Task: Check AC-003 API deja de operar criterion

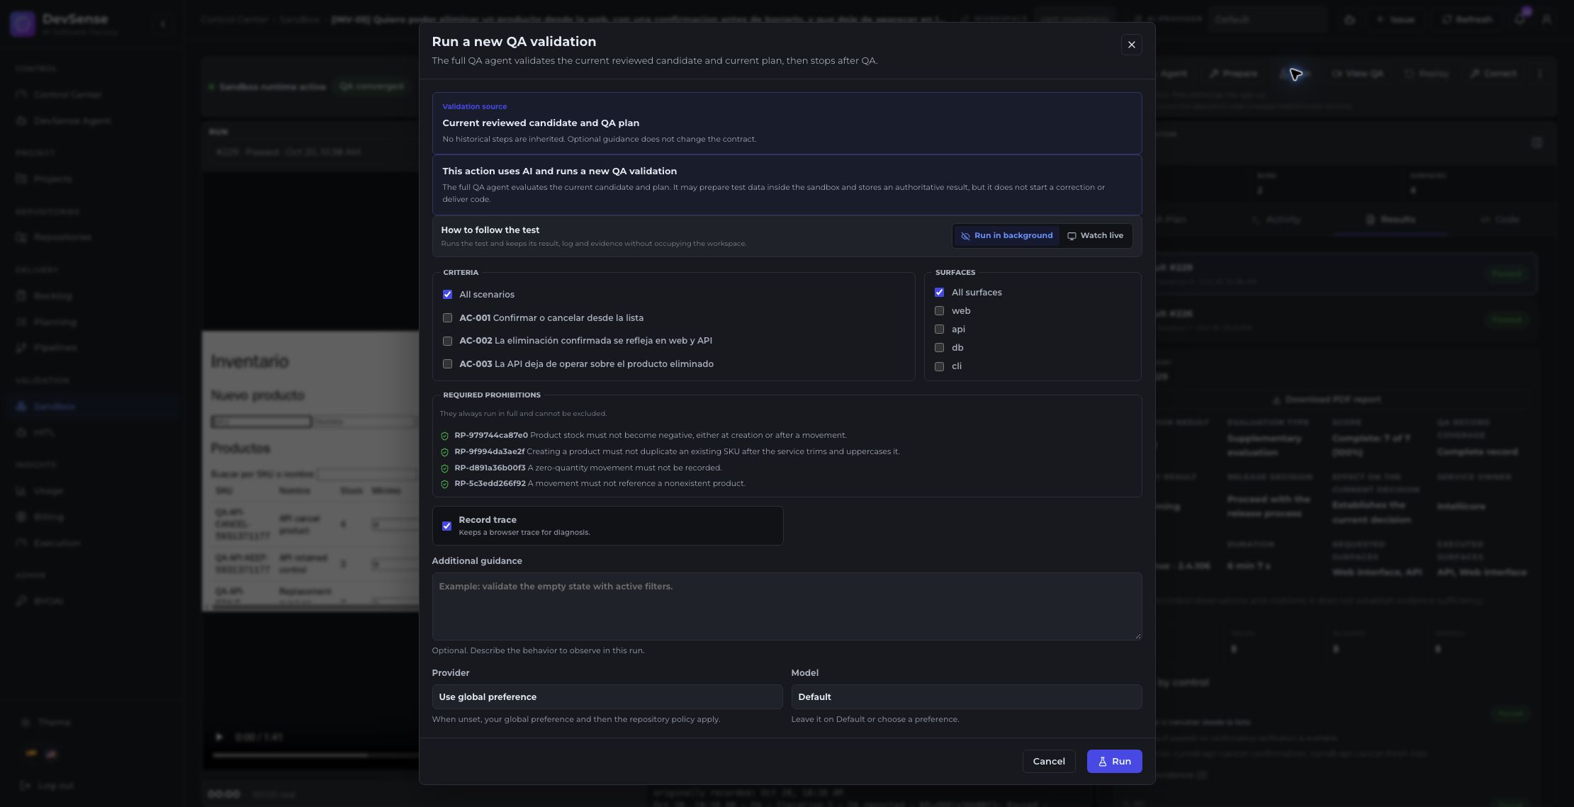Action: [x=447, y=364]
